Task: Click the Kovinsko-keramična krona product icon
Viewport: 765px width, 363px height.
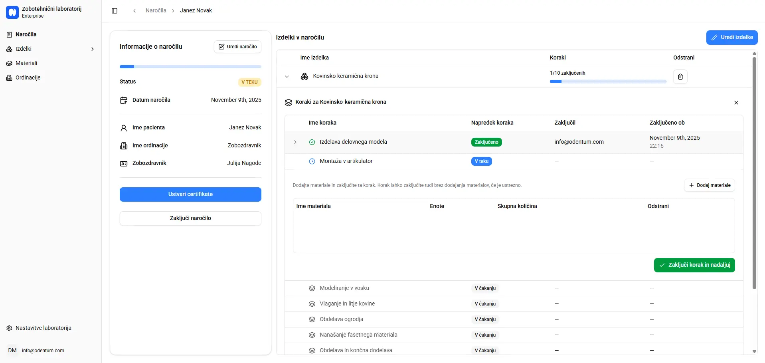Action: tap(304, 76)
